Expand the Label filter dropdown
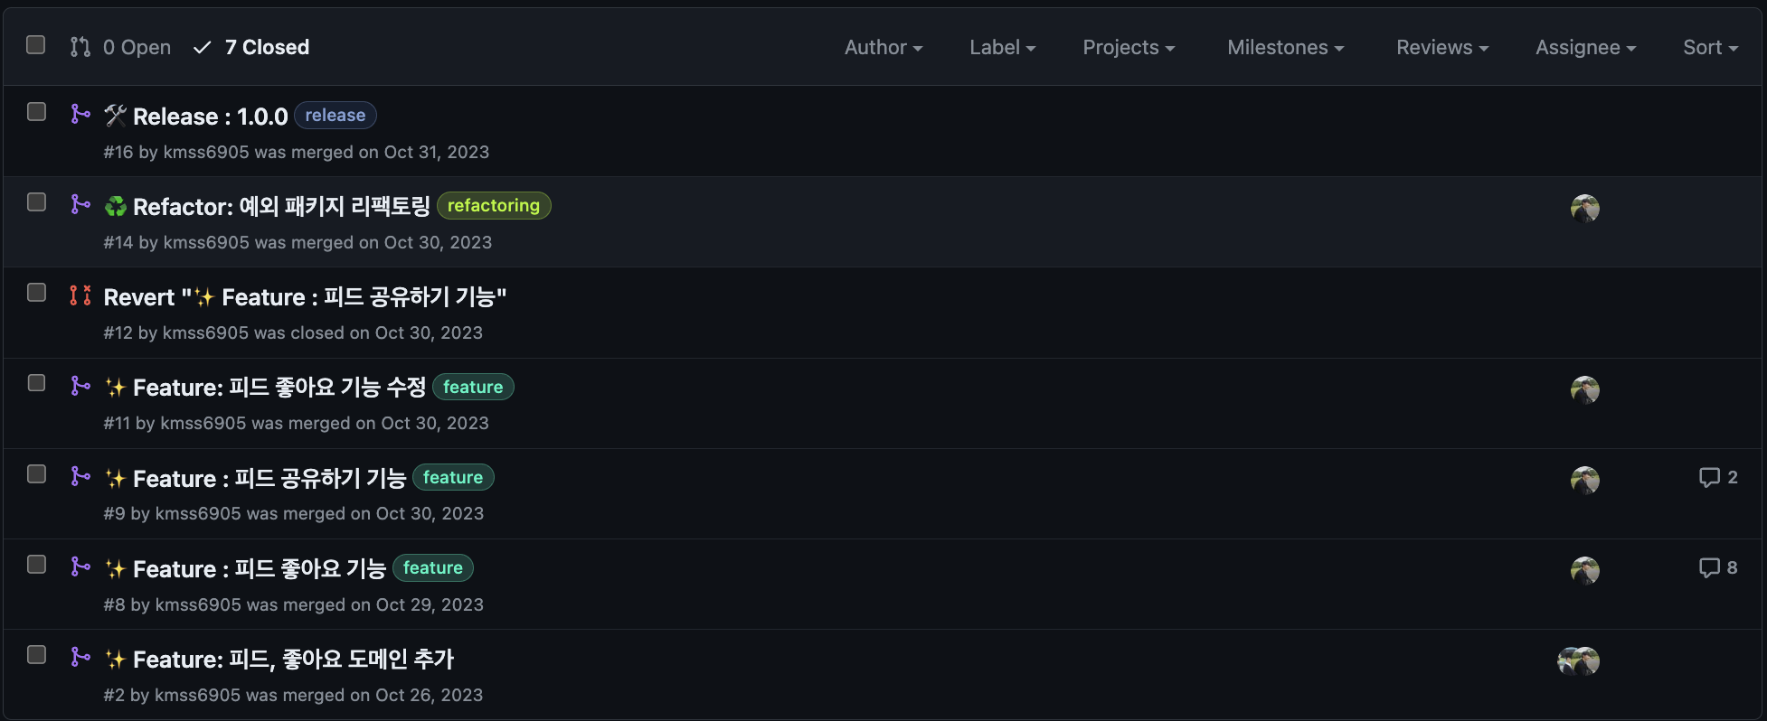Viewport: 1767px width, 721px height. (x=1003, y=47)
